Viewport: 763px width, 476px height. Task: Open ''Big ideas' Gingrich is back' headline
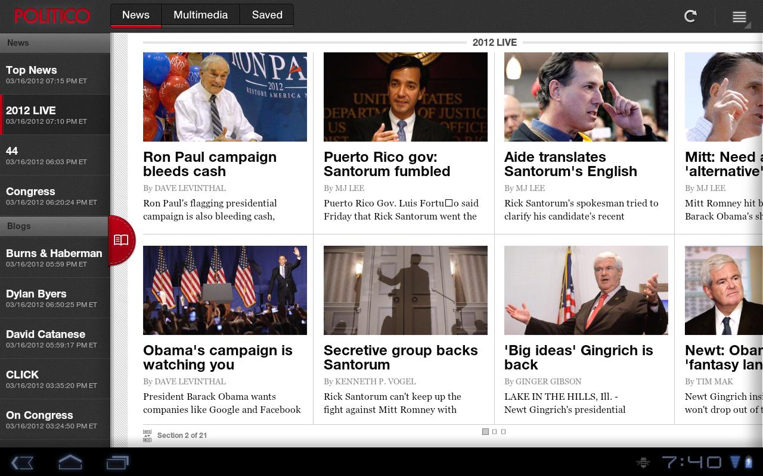tap(579, 358)
